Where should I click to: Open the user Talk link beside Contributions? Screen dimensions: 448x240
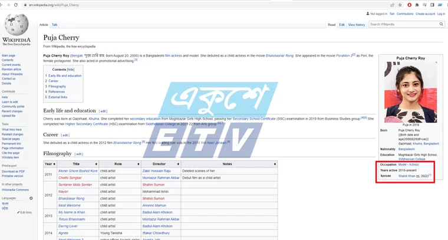pos(392,14)
